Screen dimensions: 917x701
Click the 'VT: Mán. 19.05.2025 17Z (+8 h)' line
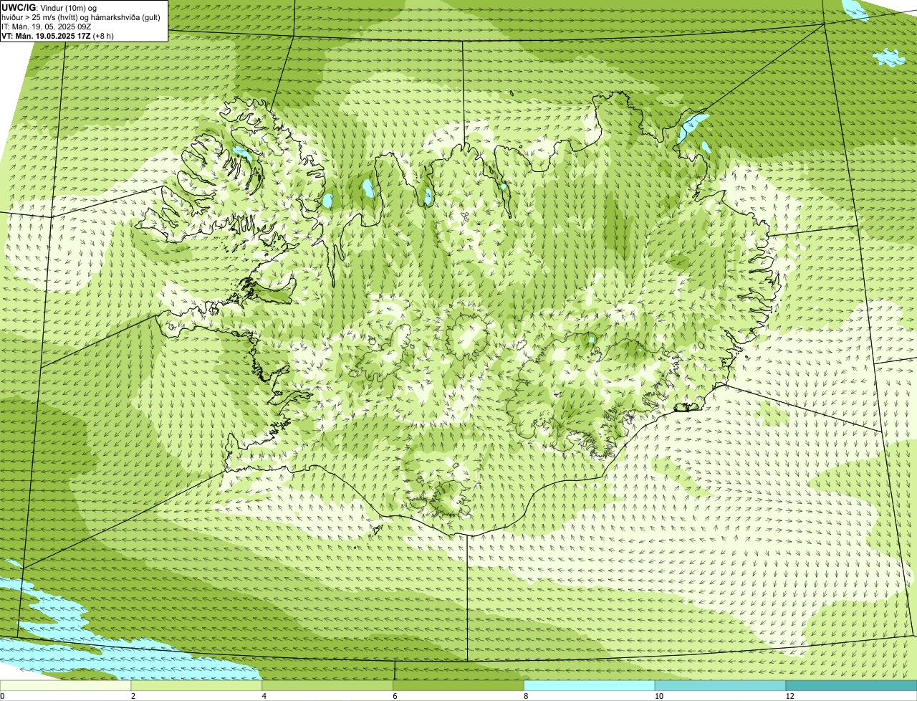[x=57, y=36]
